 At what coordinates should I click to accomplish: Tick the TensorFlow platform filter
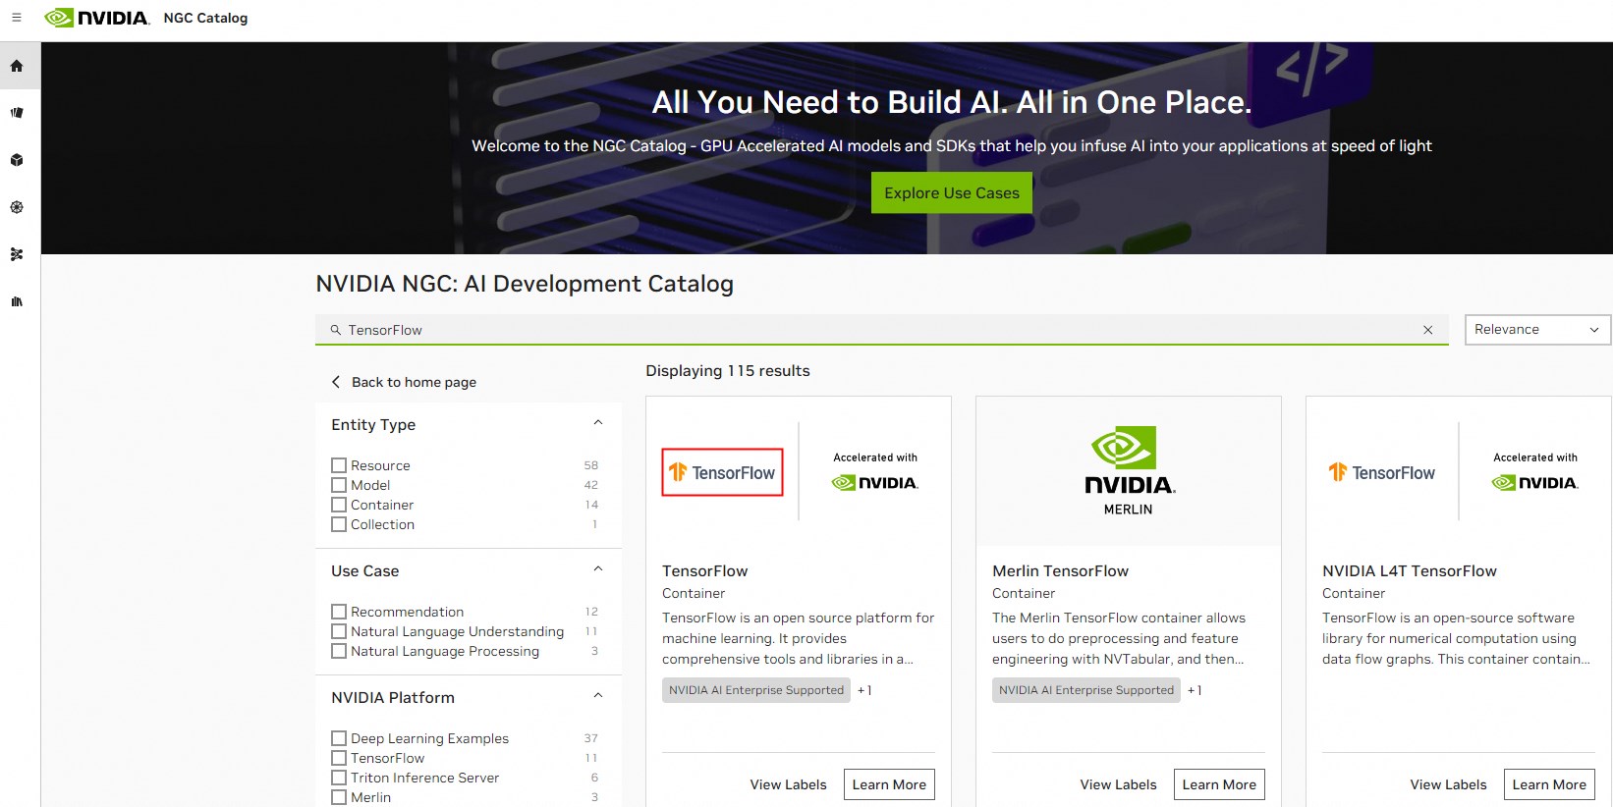pos(339,758)
